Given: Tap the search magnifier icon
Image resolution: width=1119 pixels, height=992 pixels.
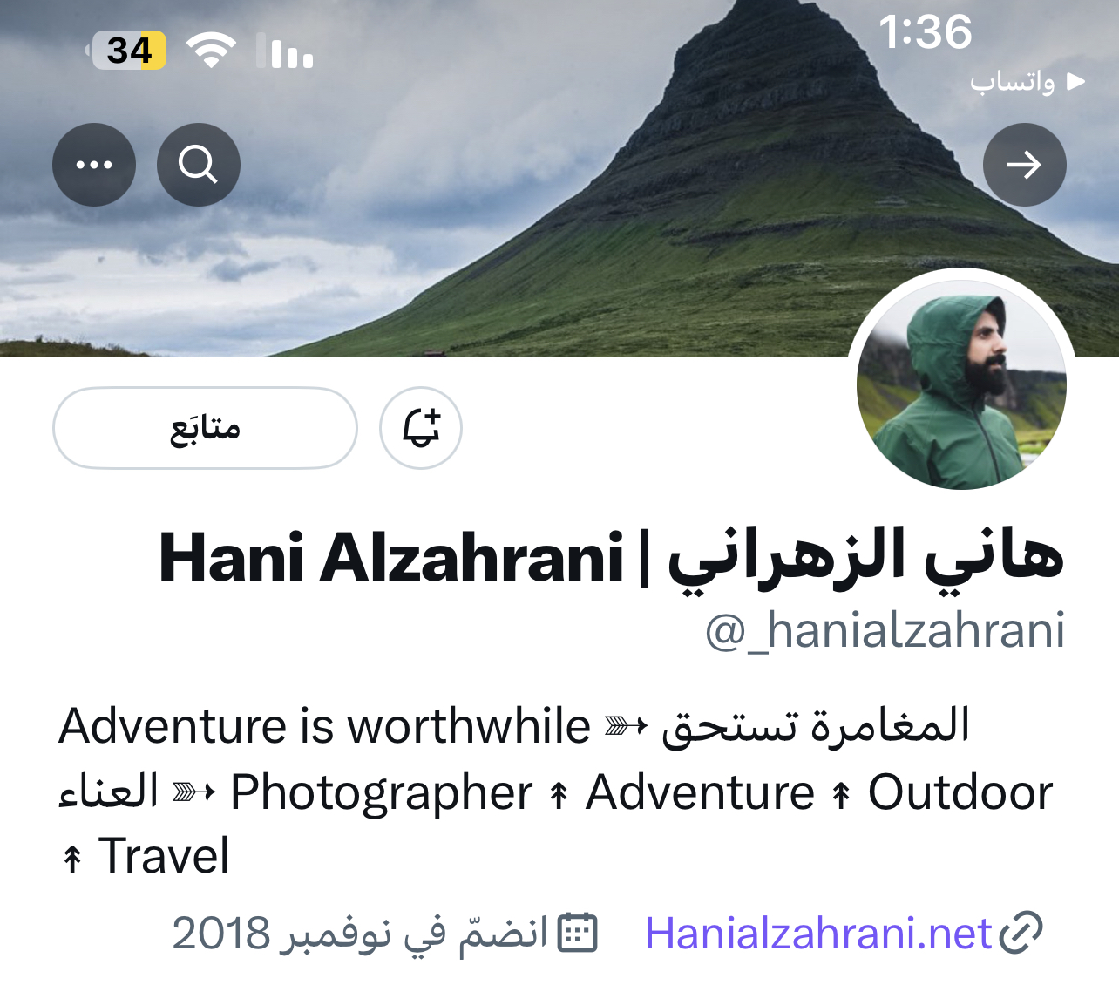Looking at the screenshot, I should tap(199, 165).
